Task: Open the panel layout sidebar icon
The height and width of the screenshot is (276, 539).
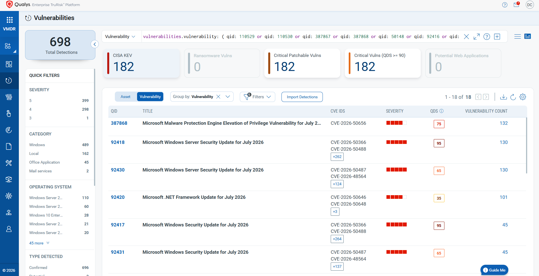Action: (9, 64)
